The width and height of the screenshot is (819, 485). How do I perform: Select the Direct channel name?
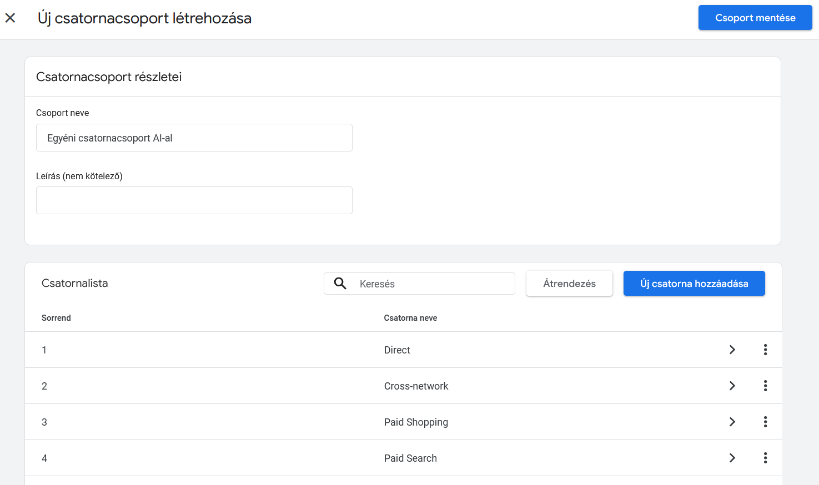[397, 350]
